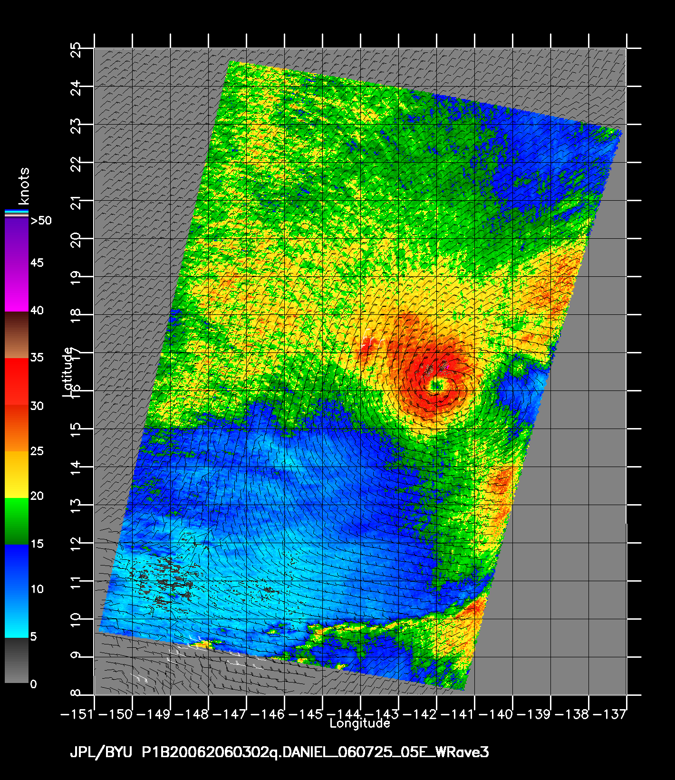Click the latitude tick label '12'

(75, 545)
